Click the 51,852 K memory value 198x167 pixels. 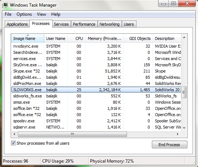[113, 71]
